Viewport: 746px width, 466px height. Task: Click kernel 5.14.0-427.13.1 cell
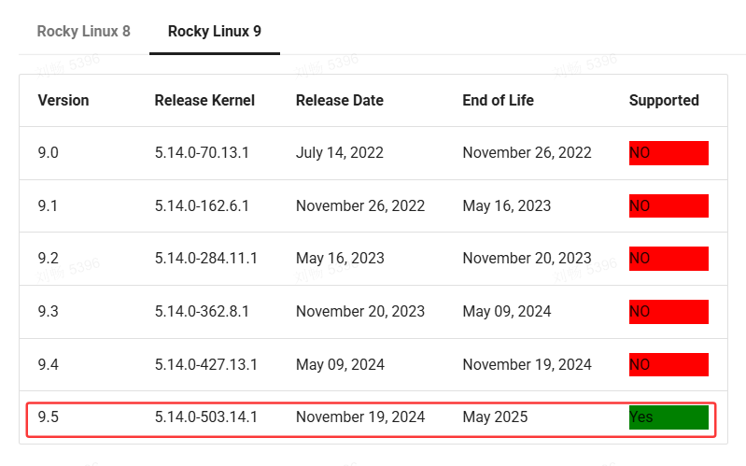pos(205,364)
